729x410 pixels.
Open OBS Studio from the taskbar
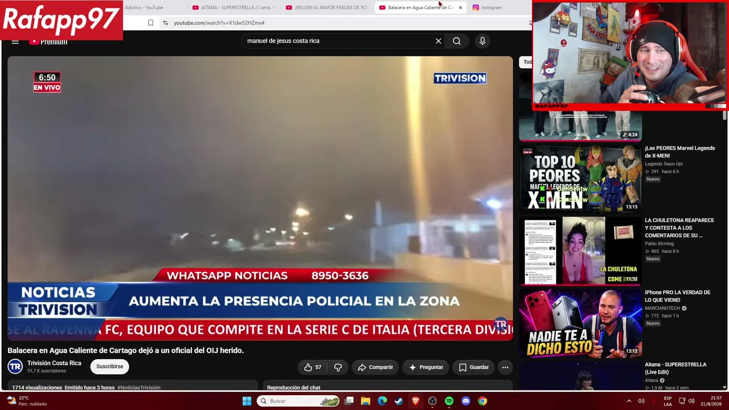[x=432, y=401]
